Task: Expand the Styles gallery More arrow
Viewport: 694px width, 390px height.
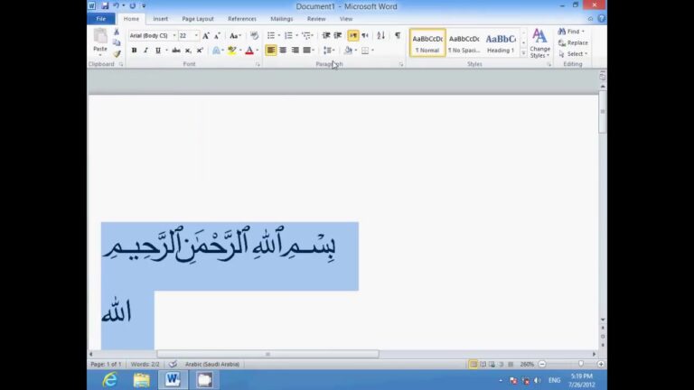Action: point(523,53)
